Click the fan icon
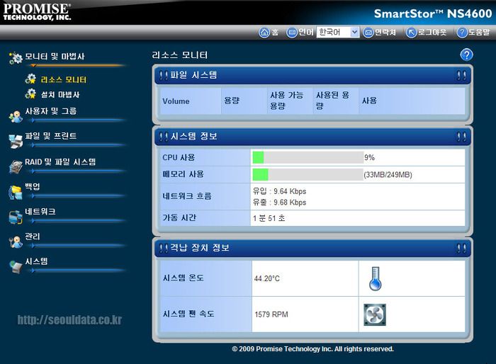Viewport: 496px width, 364px height. (375, 314)
